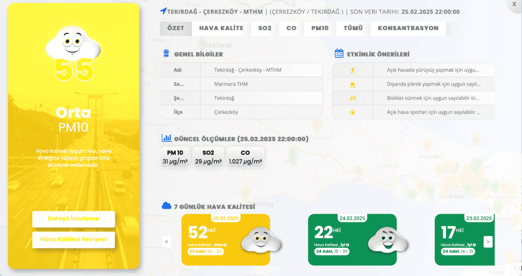Viewport: 522px width, 276px height.
Task: Click the 'SON VERI TARIHI: 25.02.2025 22:00:00' header text
Action: click(x=405, y=12)
